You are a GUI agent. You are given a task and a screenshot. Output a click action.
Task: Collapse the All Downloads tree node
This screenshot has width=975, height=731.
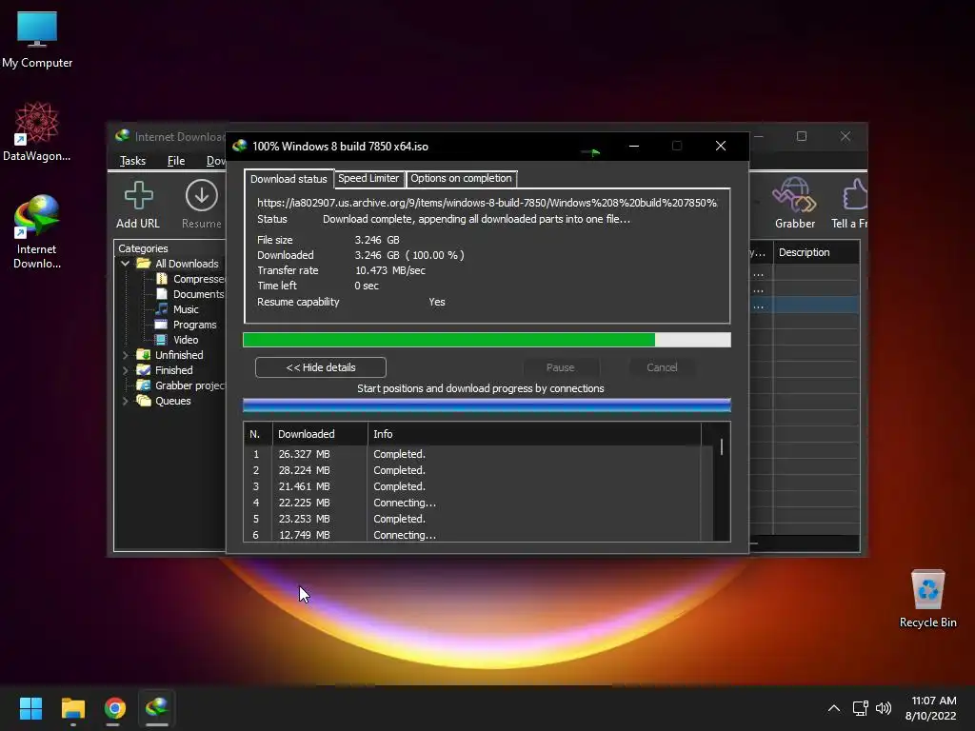pos(125,264)
